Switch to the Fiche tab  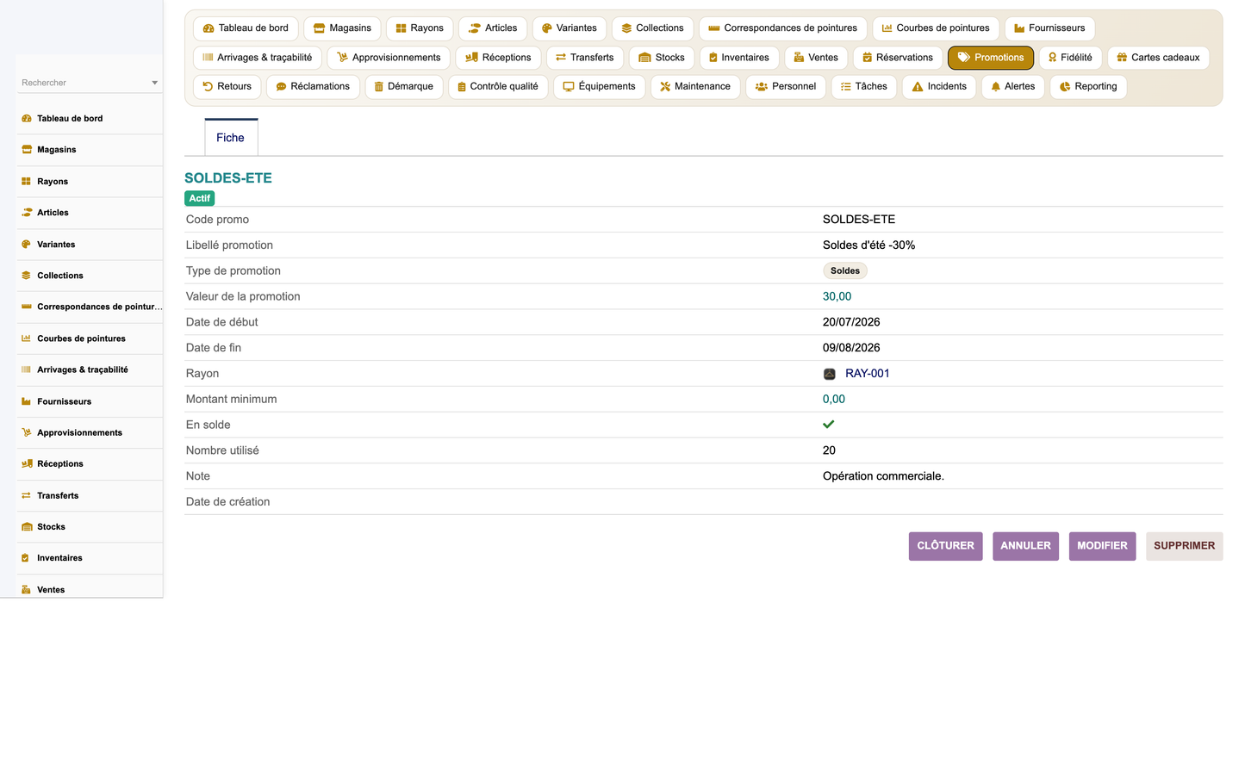click(231, 138)
